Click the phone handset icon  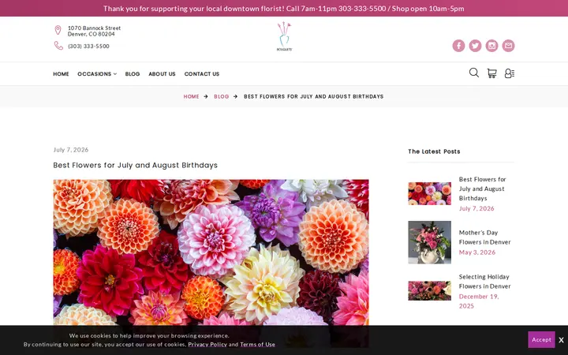[58, 46]
